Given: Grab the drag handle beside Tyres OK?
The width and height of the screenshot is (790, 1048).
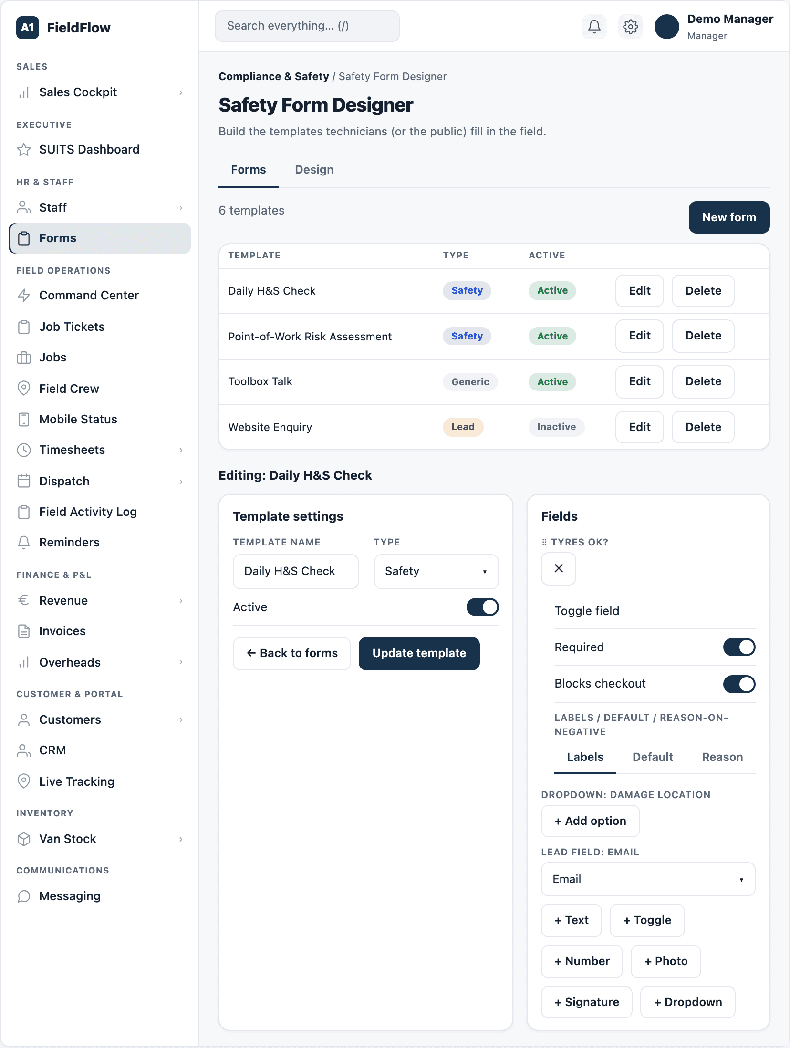Looking at the screenshot, I should (x=544, y=543).
